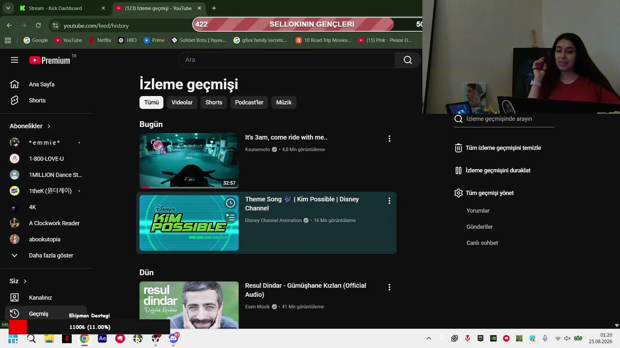The height and width of the screenshot is (348, 620).
Task: Open HBO bookmark
Action: pyautogui.click(x=127, y=40)
